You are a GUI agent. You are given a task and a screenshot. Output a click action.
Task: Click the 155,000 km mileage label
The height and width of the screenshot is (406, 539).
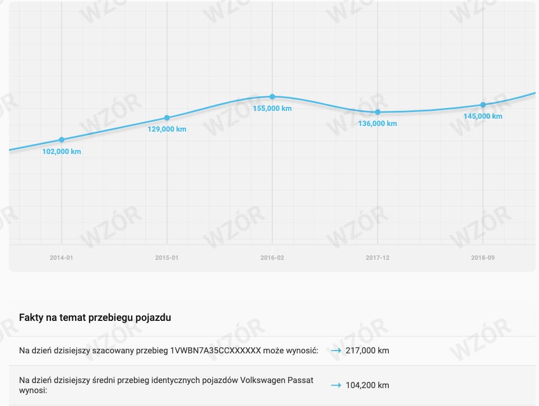coord(272,109)
